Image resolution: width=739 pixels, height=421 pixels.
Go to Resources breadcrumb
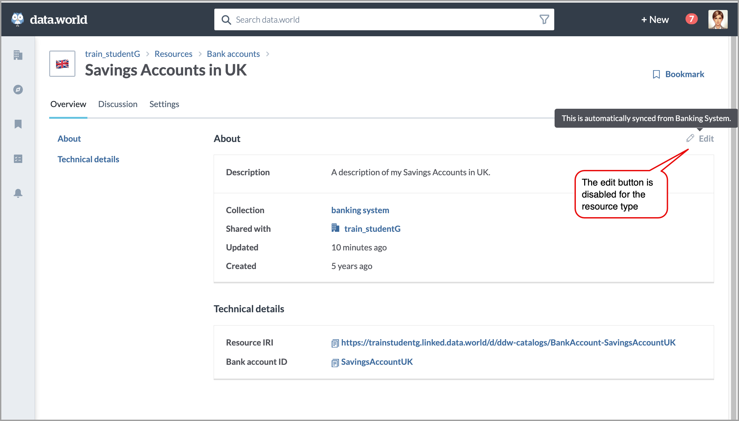173,54
